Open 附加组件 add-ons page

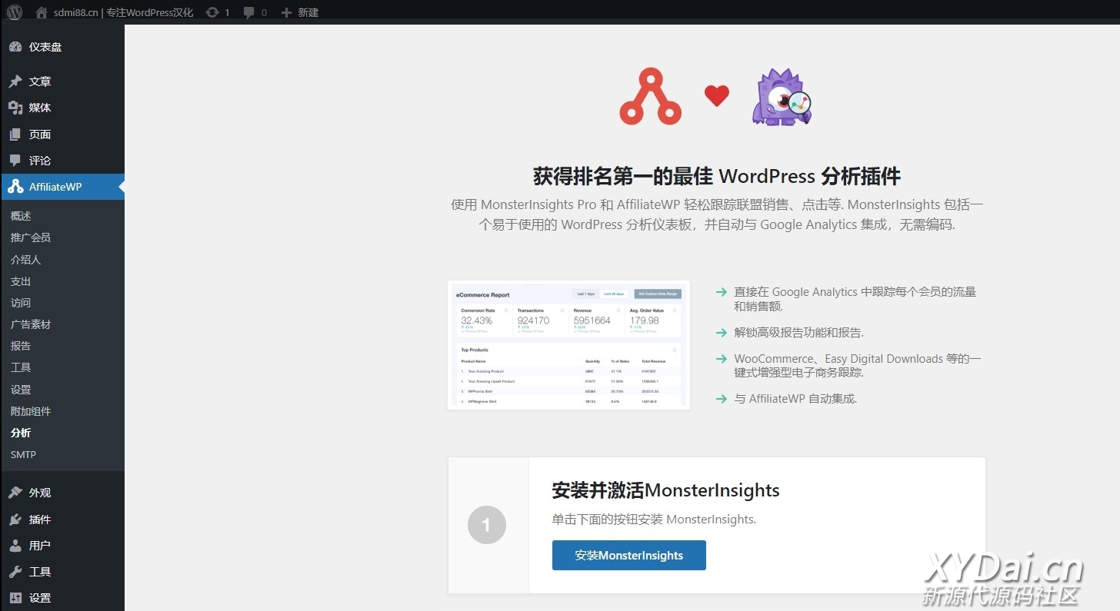click(x=31, y=411)
